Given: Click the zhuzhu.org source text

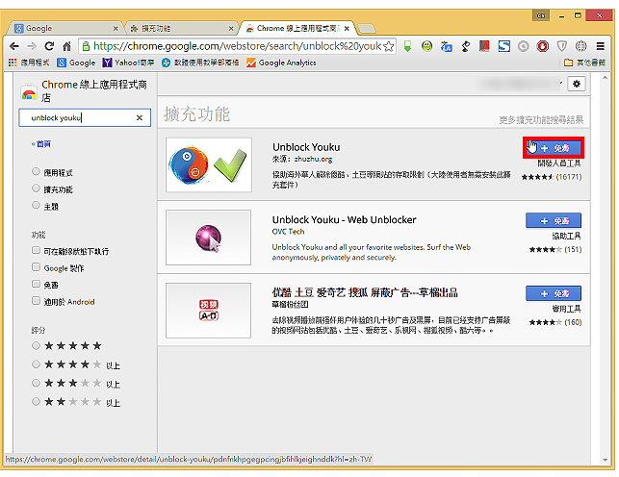Looking at the screenshot, I should tap(313, 159).
